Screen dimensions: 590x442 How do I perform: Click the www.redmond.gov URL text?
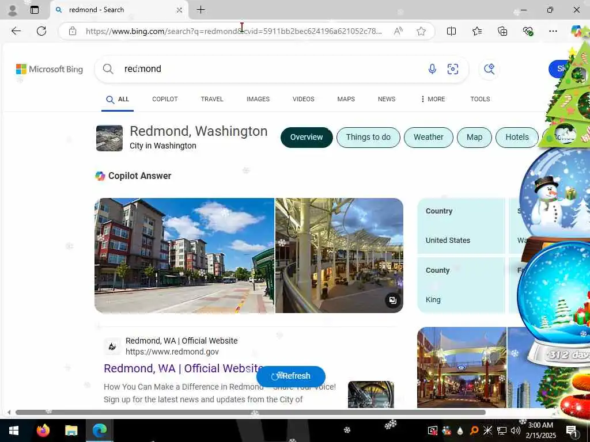point(172,352)
